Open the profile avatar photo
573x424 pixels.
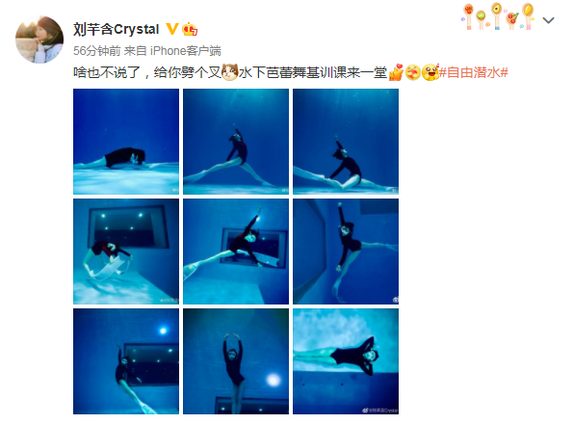(39, 40)
